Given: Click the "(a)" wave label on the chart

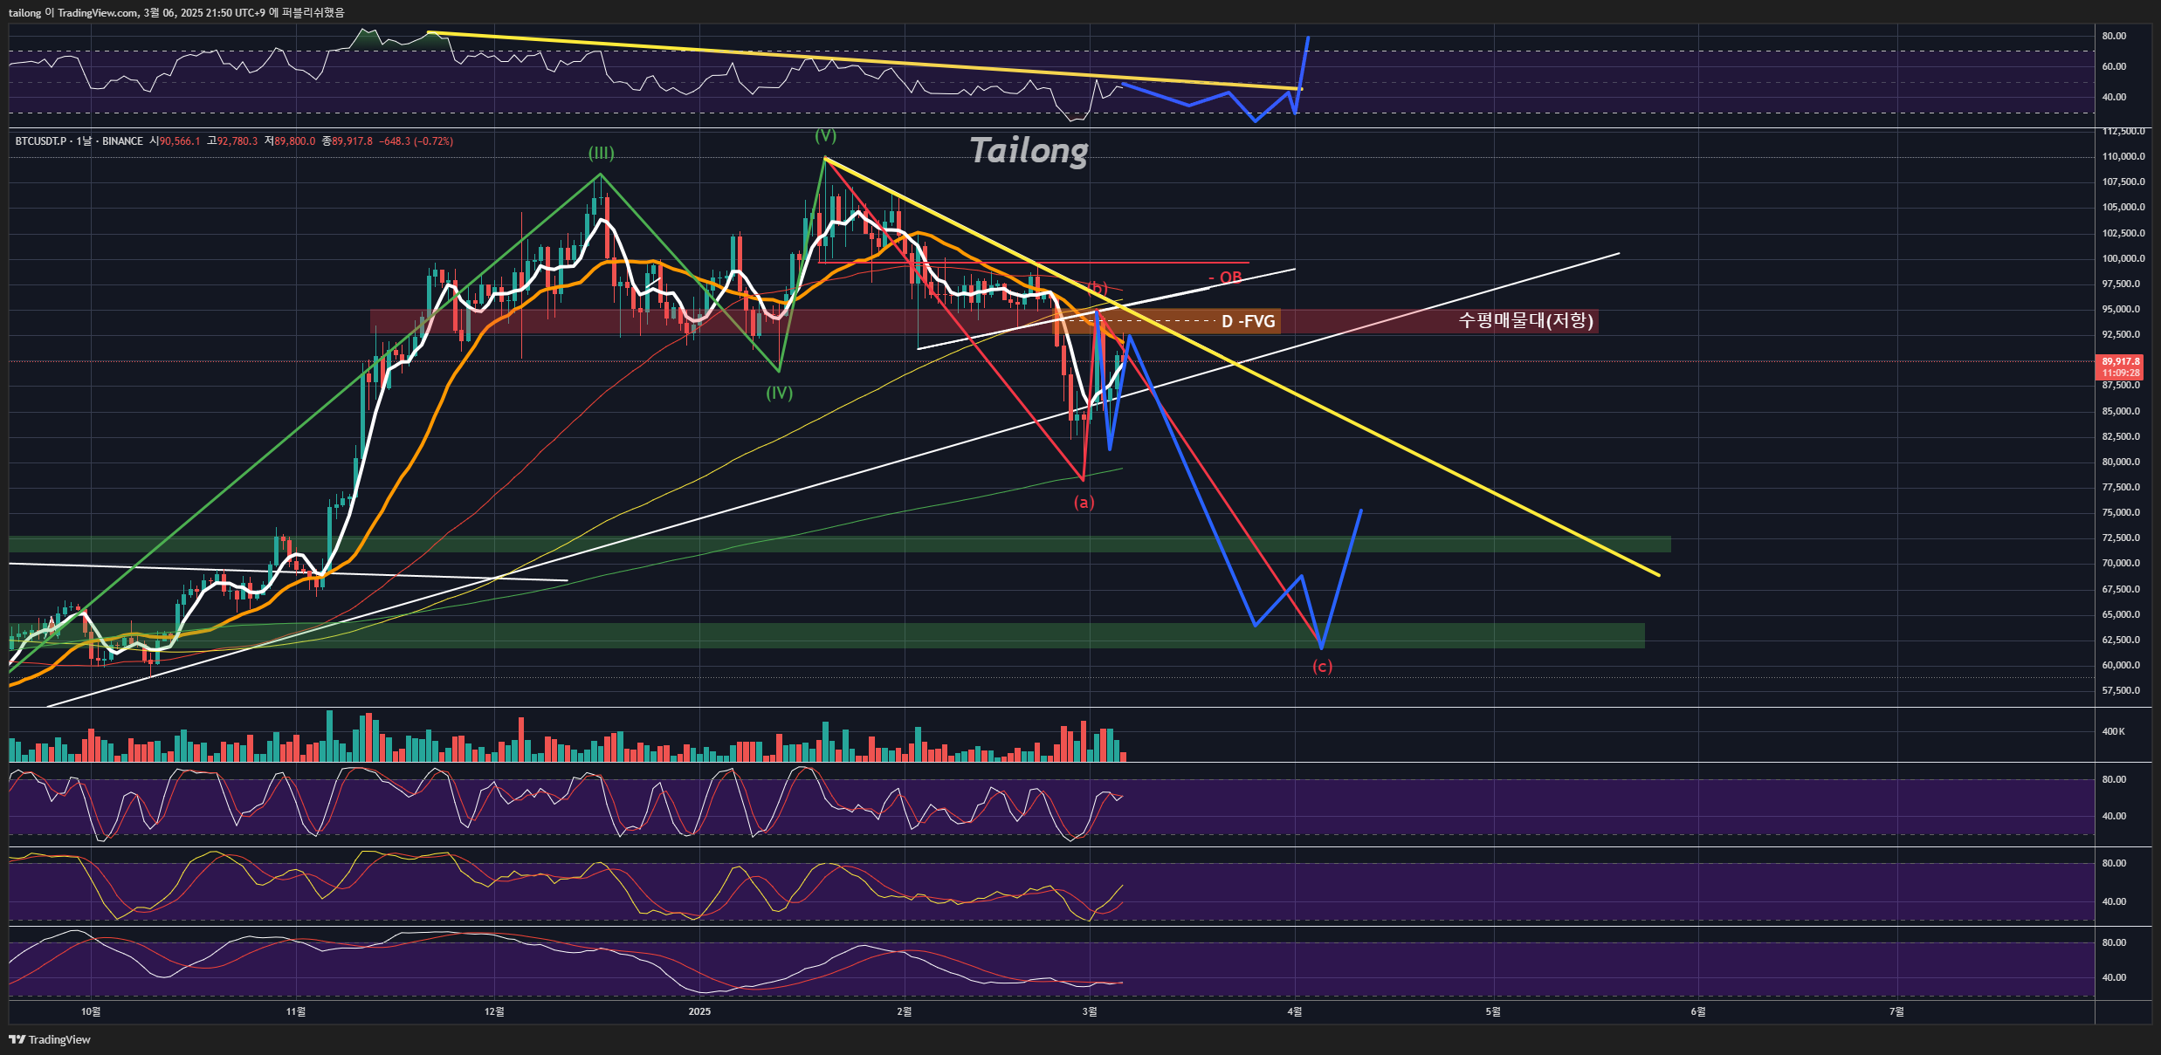Looking at the screenshot, I should point(1083,501).
